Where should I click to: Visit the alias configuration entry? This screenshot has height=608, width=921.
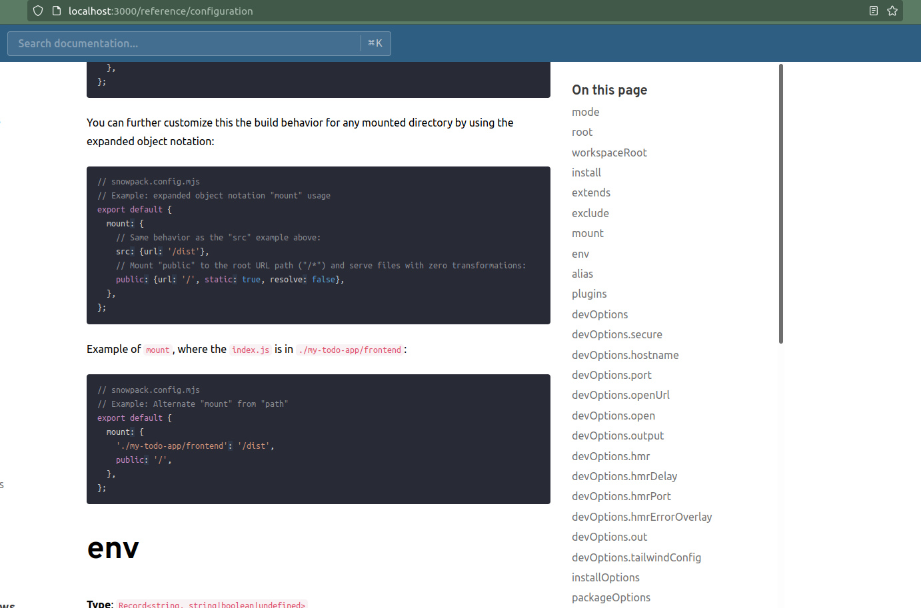point(582,273)
